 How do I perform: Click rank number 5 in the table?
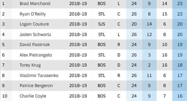3,45
